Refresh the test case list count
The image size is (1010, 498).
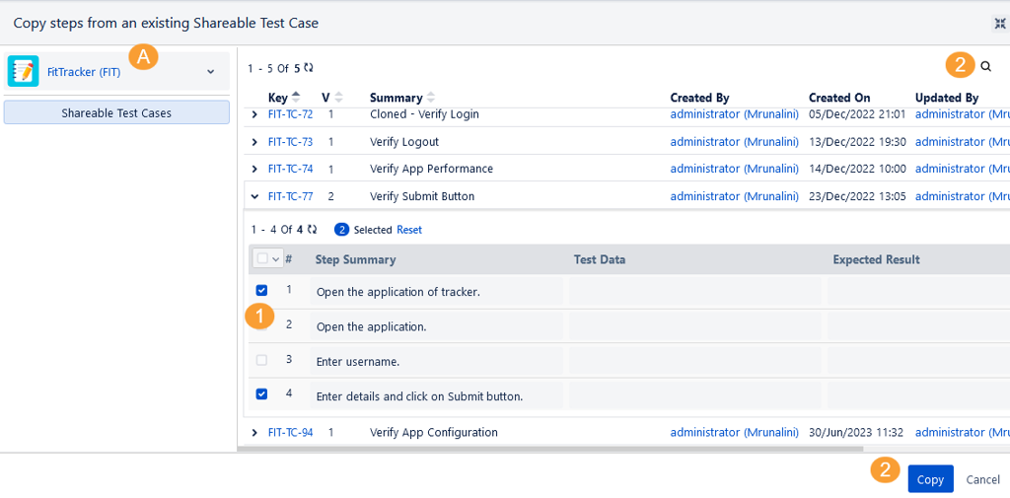pos(309,68)
